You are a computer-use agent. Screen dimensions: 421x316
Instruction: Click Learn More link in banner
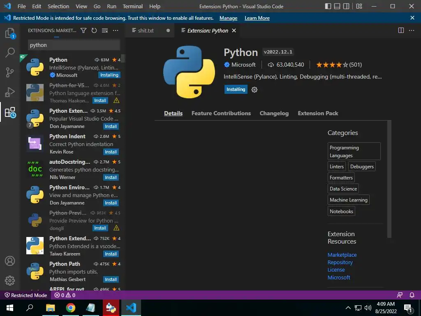point(257,18)
